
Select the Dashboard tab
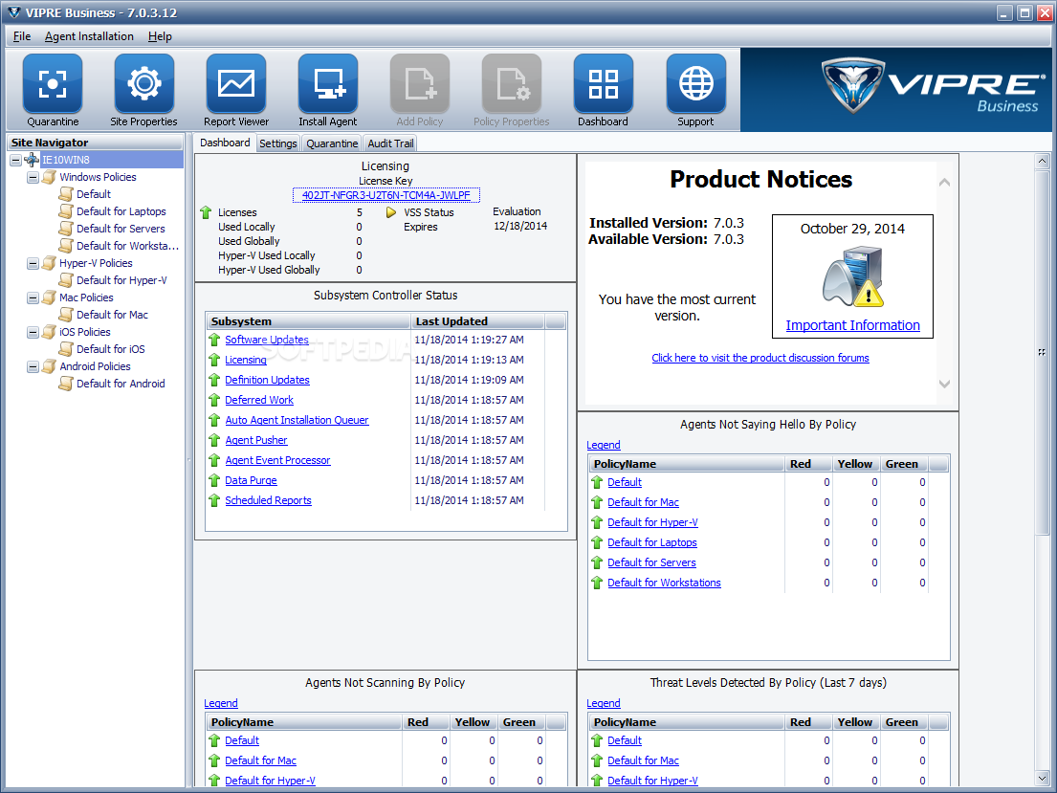pos(225,143)
